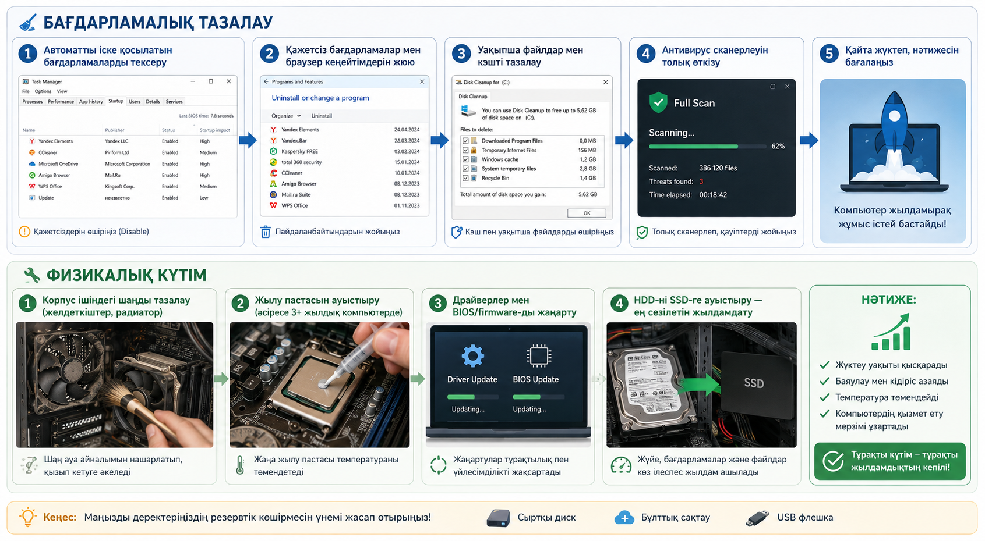Click the USB флешка drive icon

[x=757, y=518]
